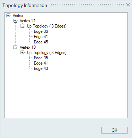
Task: Select Edge 41 listed under Vertex 19
Action: 41,63
